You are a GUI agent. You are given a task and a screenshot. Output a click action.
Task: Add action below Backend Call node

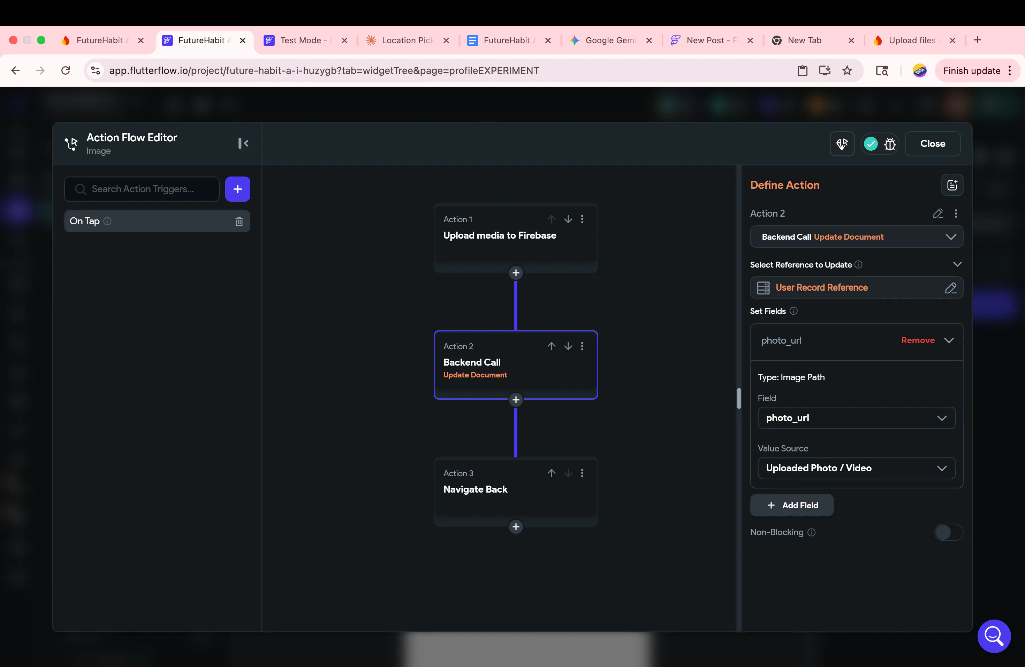[516, 400]
